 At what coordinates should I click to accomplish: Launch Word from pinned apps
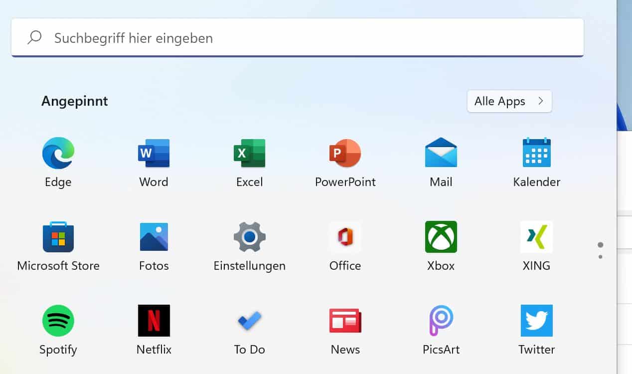154,154
